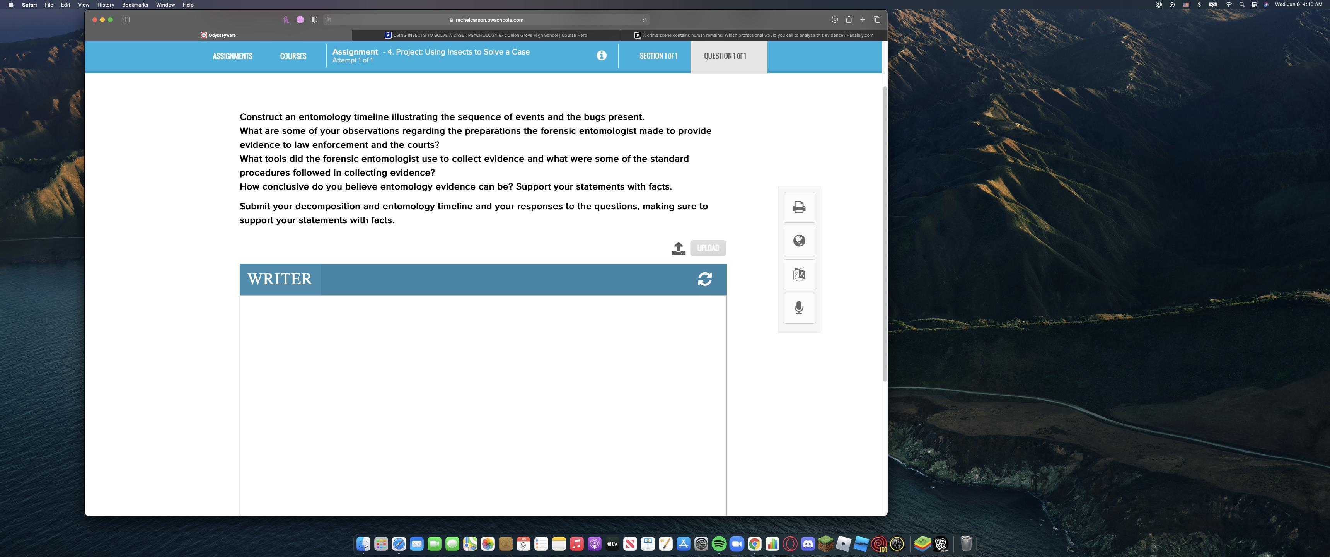Image resolution: width=1330 pixels, height=557 pixels.
Task: Open Spotify from the dock
Action: point(719,543)
